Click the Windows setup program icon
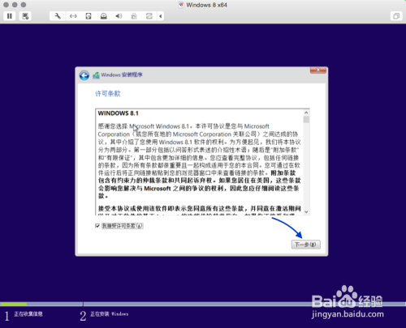406x328 pixels. pyautogui.click(x=96, y=75)
